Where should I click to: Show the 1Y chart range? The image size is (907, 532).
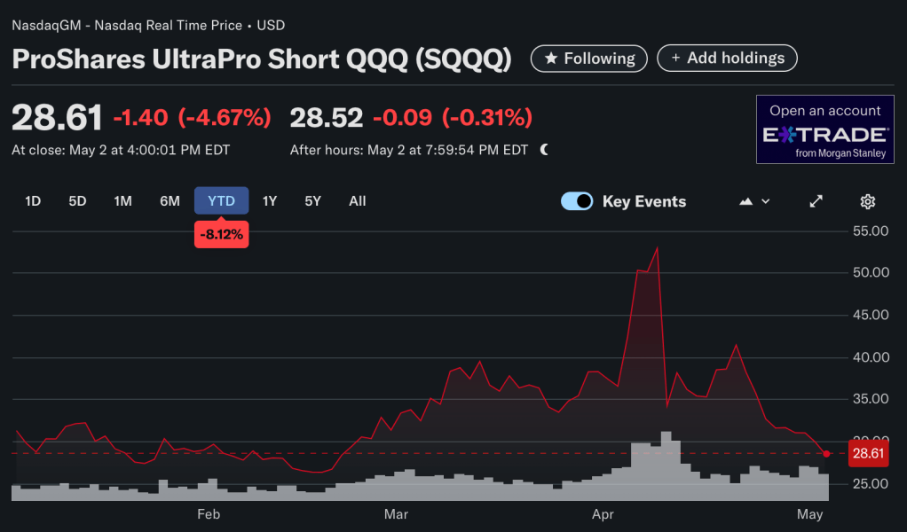tap(270, 201)
